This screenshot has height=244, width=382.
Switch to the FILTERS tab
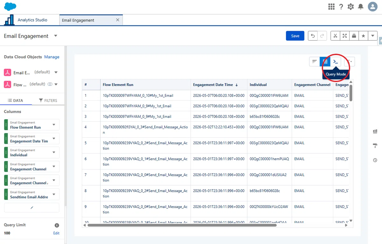(48, 100)
